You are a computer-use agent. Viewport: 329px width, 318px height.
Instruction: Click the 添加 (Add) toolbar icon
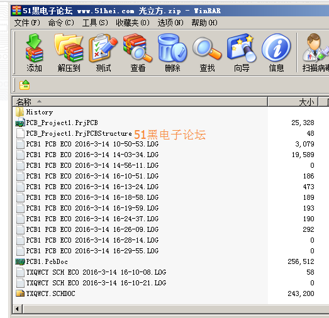34,48
